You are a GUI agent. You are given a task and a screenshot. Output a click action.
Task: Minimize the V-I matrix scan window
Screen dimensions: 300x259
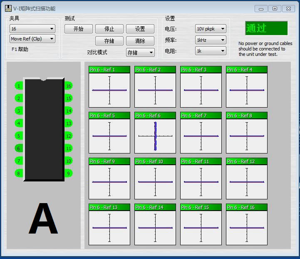(x=261, y=9)
